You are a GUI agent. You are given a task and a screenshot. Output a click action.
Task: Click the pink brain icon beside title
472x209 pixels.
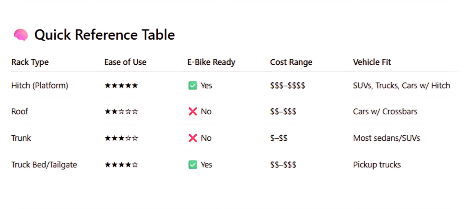coord(20,35)
